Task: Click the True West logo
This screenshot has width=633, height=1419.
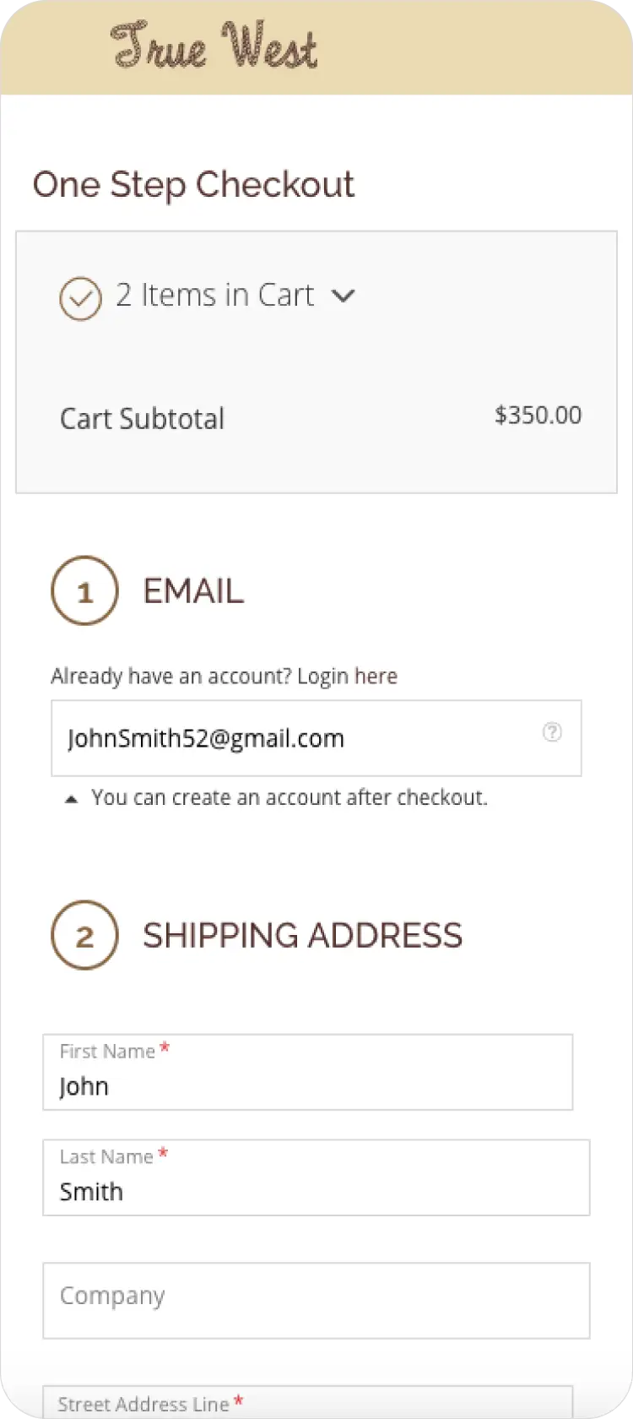Action: click(214, 45)
